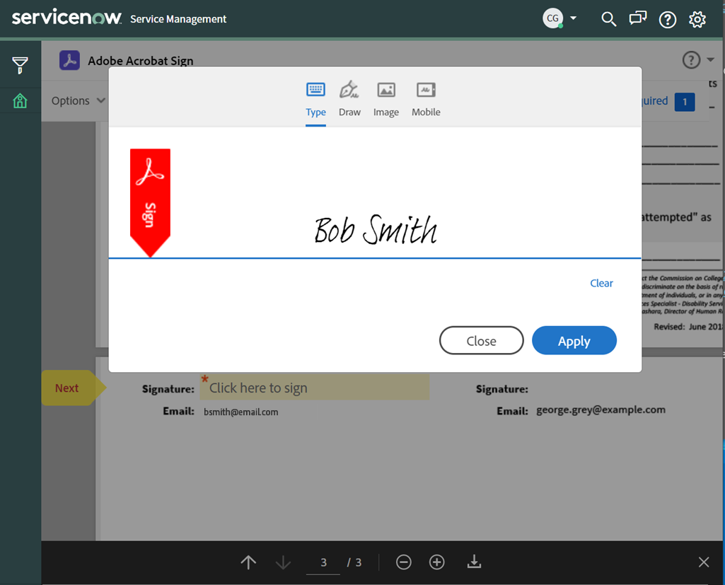The width and height of the screenshot is (725, 585).
Task: Open ServiceNow global search
Action: point(608,19)
